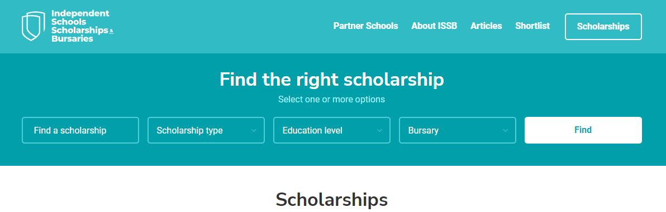Image resolution: width=666 pixels, height=212 pixels.
Task: Click the Scholarships page section heading
Action: [332, 199]
